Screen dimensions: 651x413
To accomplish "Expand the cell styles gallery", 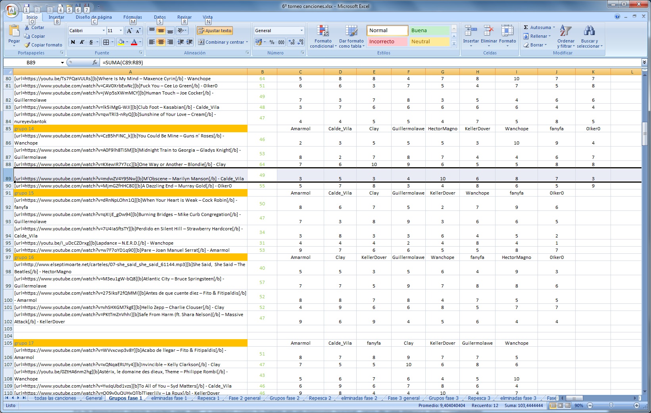I will [454, 44].
